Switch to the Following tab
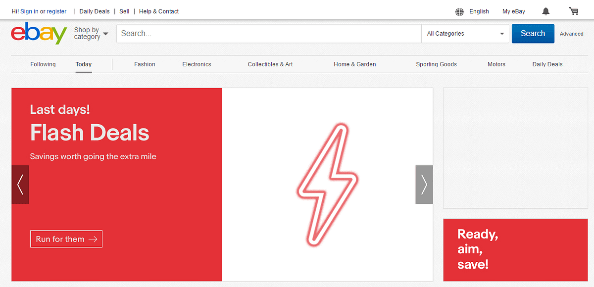This screenshot has height=287, width=594. [43, 64]
